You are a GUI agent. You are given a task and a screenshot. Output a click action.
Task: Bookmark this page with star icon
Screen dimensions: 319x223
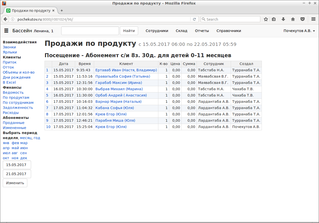[266, 19]
